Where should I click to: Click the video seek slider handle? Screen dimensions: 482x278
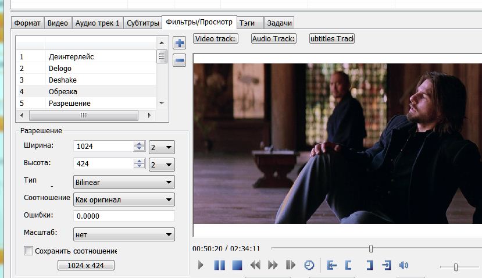371,248
